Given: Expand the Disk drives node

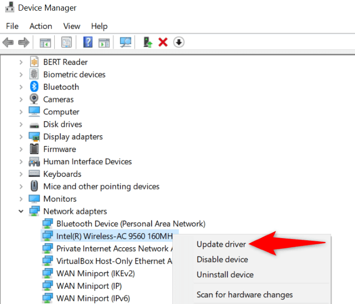Looking at the screenshot, I should [x=21, y=124].
